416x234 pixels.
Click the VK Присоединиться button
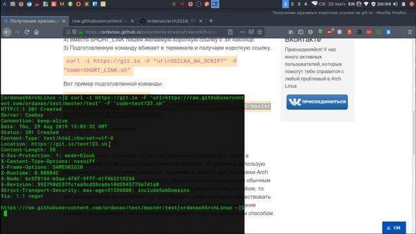pos(317,102)
